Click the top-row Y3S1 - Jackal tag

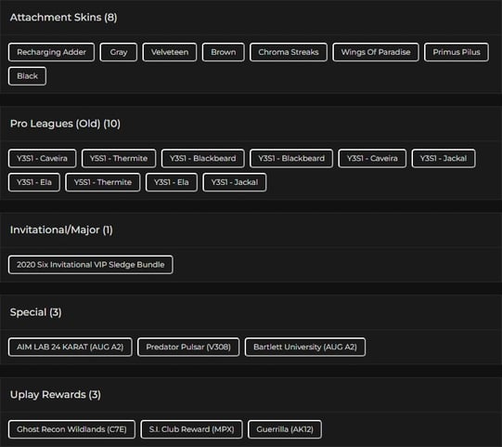click(x=444, y=158)
